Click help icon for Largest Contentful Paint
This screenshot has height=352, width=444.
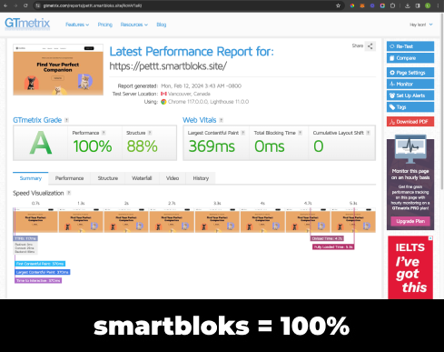pyautogui.click(x=242, y=133)
